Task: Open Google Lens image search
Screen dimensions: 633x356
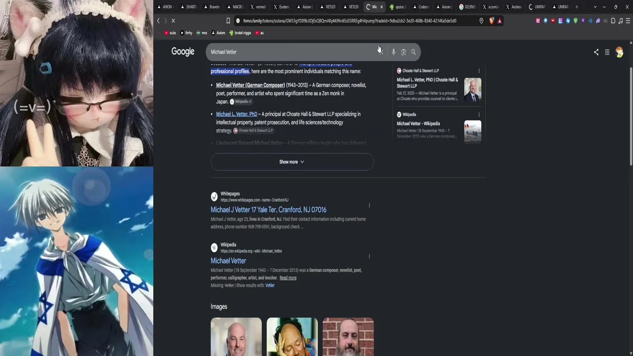Action: (404, 52)
